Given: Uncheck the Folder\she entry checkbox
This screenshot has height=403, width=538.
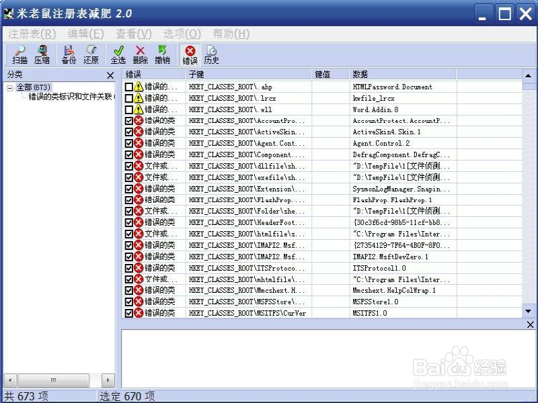Looking at the screenshot, I should click(128, 211).
